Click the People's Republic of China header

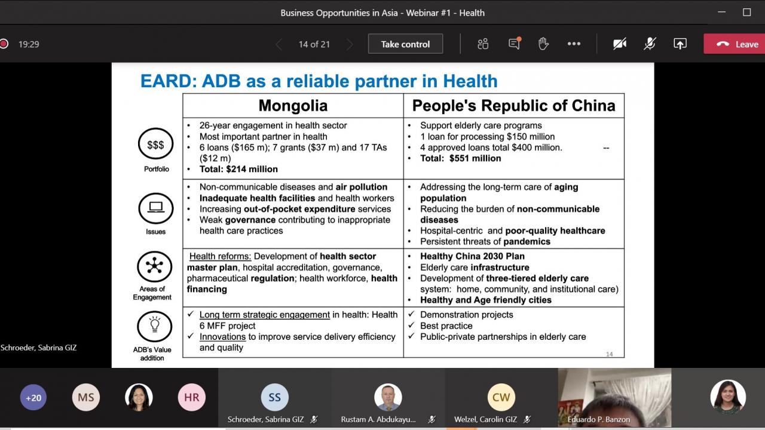coord(513,106)
